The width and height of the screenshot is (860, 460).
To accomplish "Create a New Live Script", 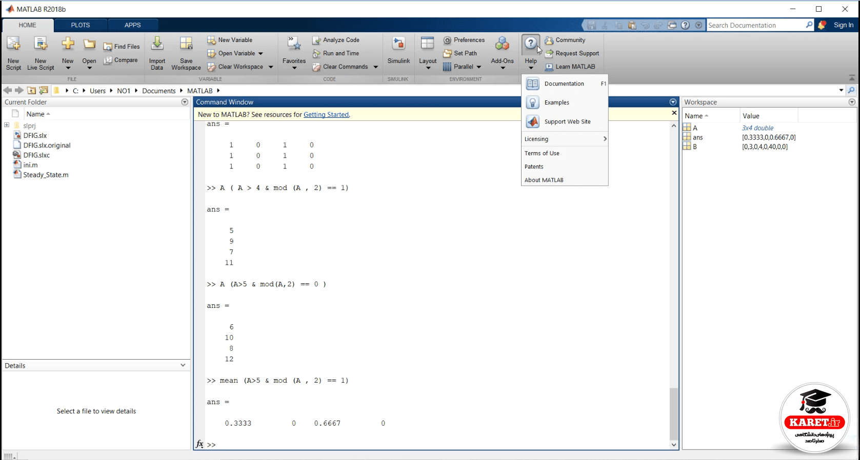I will pyautogui.click(x=41, y=53).
